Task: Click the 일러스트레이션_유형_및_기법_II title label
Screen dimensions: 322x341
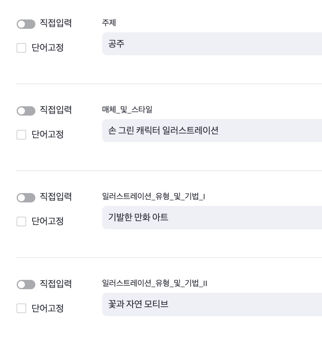Action: pos(155,283)
